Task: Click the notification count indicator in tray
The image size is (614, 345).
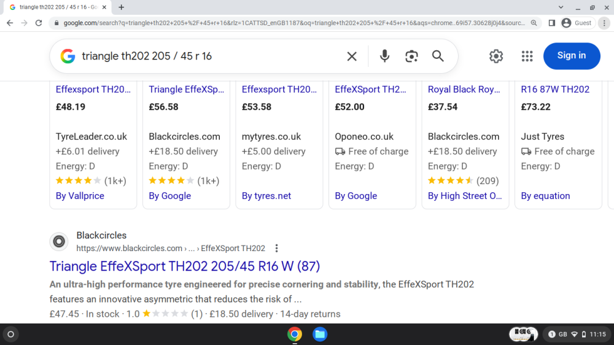Action: coord(552,335)
